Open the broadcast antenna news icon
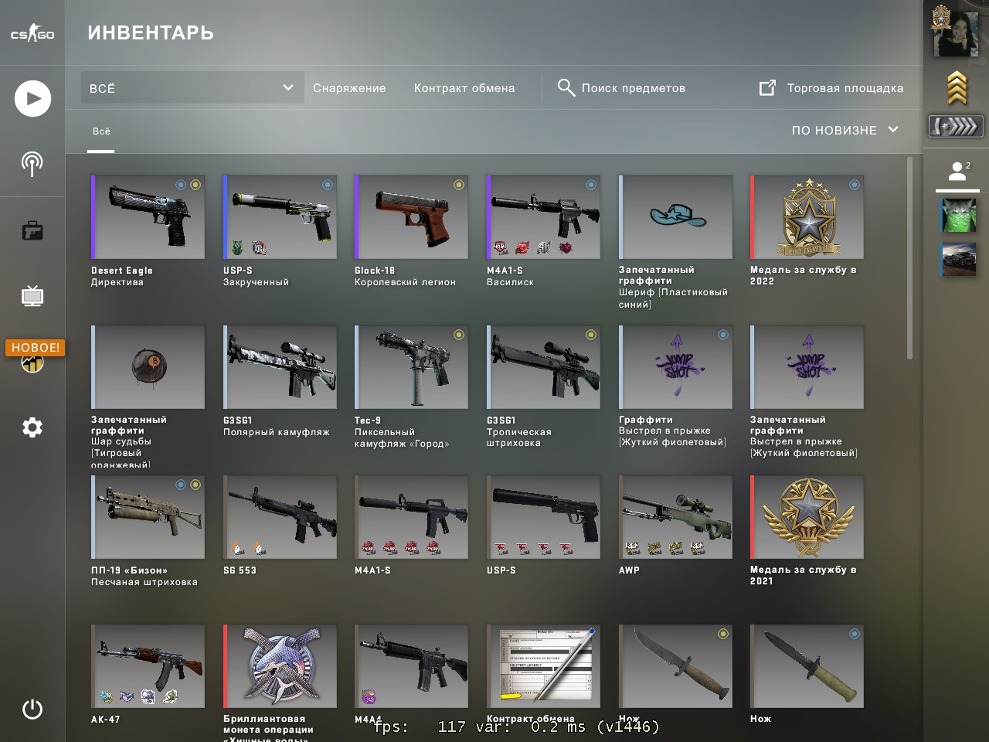 tap(32, 164)
